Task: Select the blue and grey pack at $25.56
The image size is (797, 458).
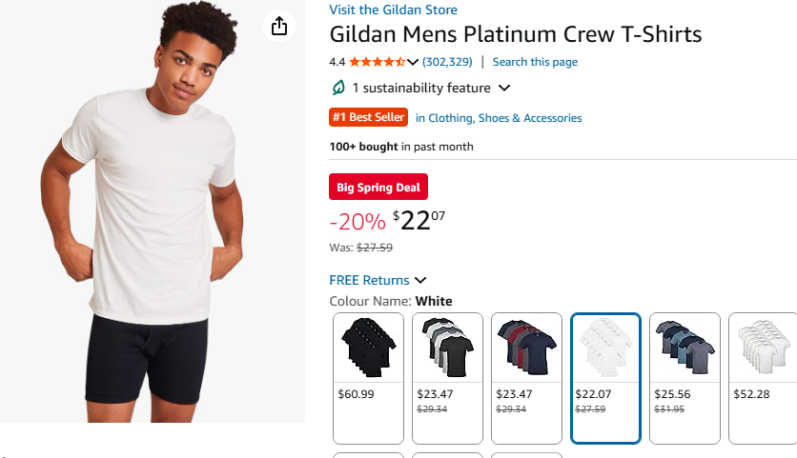Action: point(685,377)
